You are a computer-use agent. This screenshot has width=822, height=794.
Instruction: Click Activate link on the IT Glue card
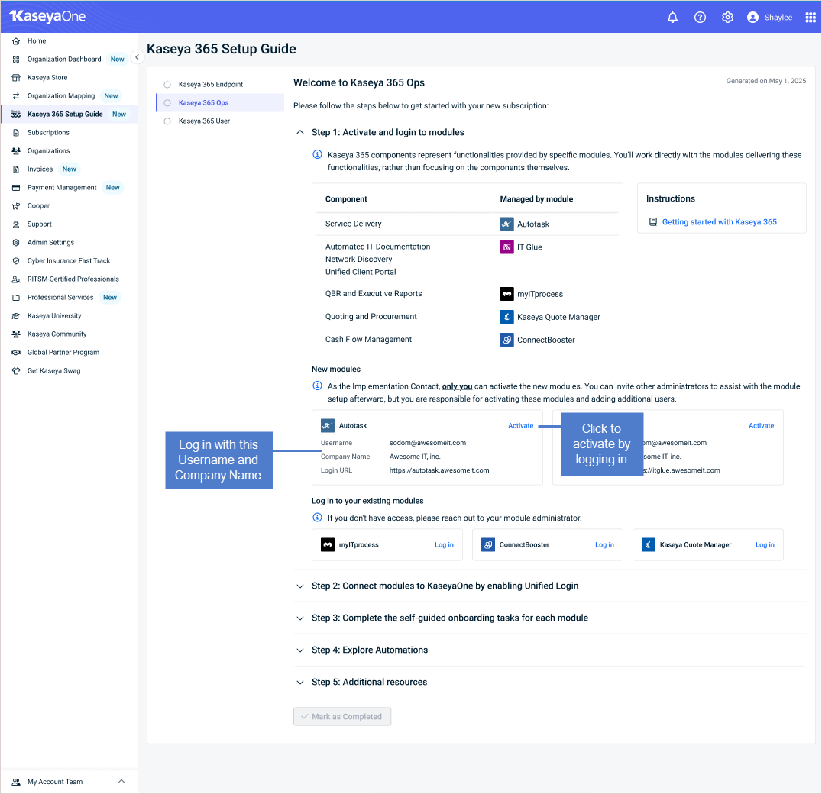tap(761, 426)
